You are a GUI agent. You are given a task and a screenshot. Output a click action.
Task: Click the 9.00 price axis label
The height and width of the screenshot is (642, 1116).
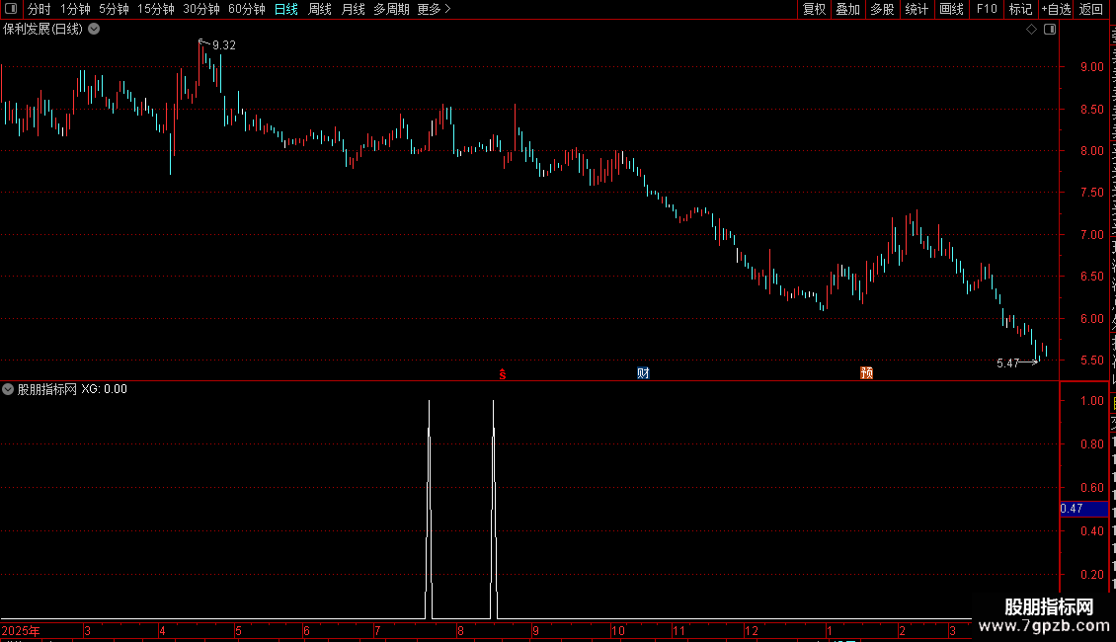[1091, 67]
